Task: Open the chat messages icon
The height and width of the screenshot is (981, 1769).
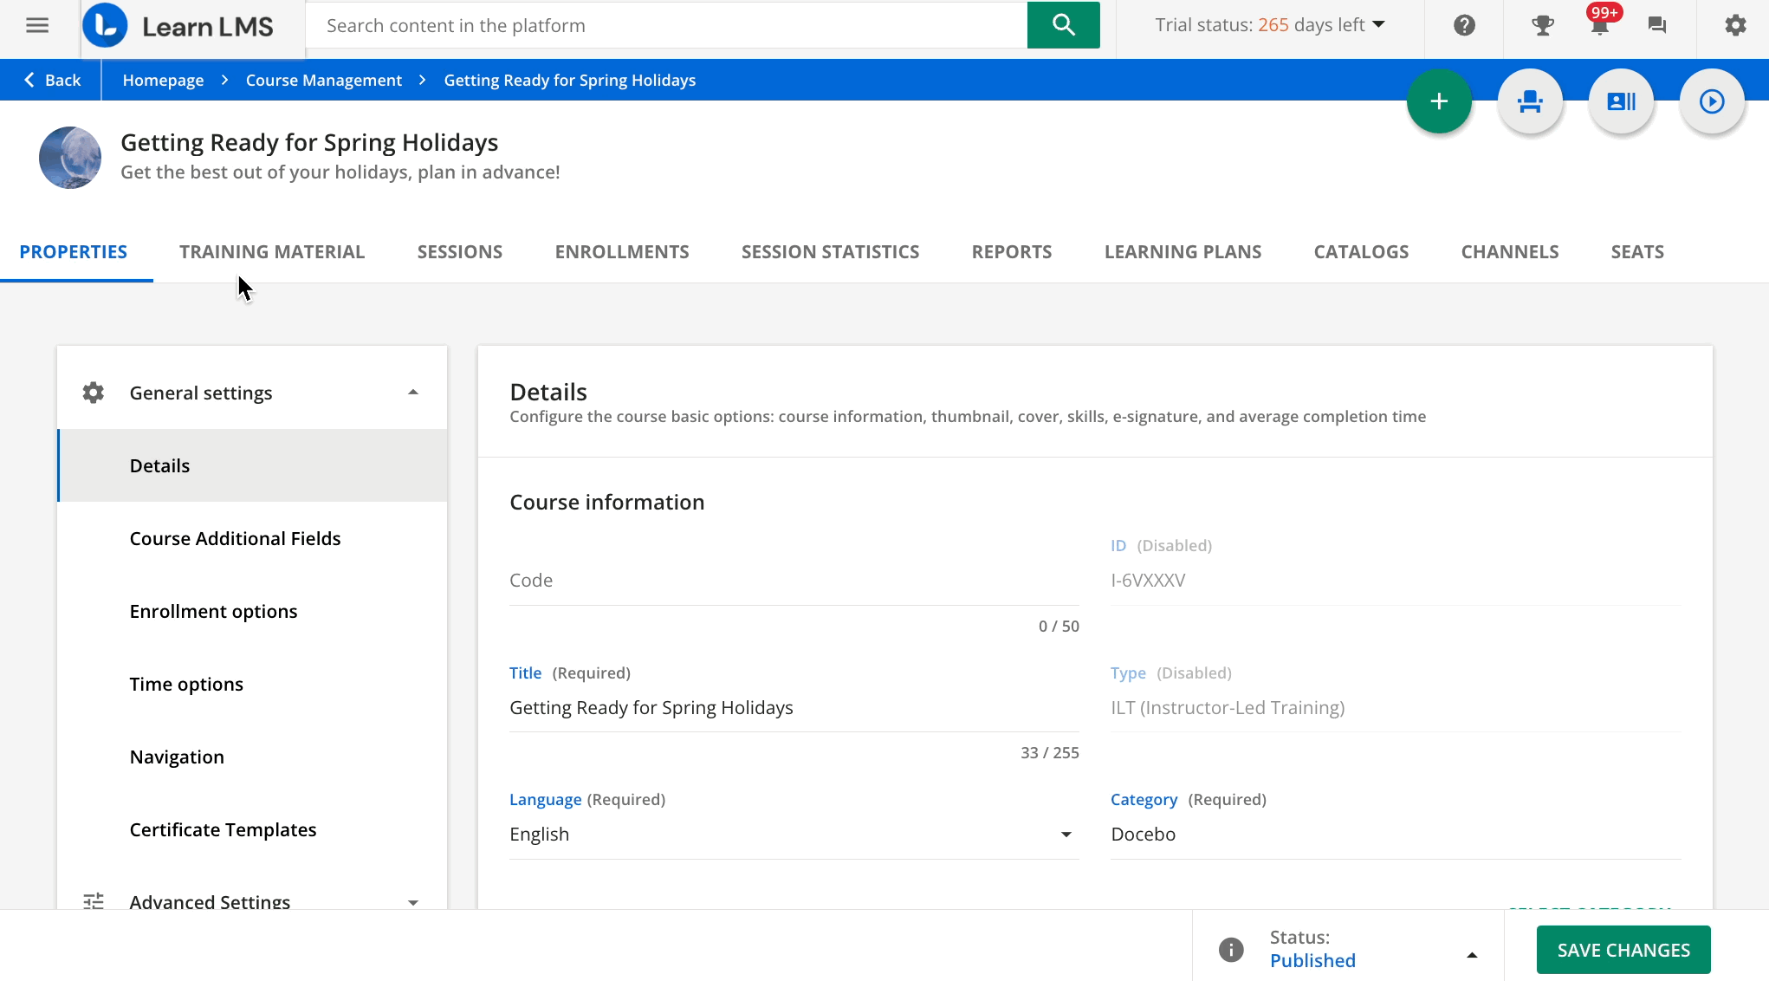Action: tap(1656, 25)
